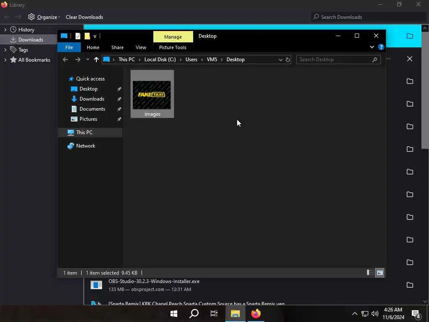
Task: Show OBS installer in folder icon
Action: click(410, 285)
